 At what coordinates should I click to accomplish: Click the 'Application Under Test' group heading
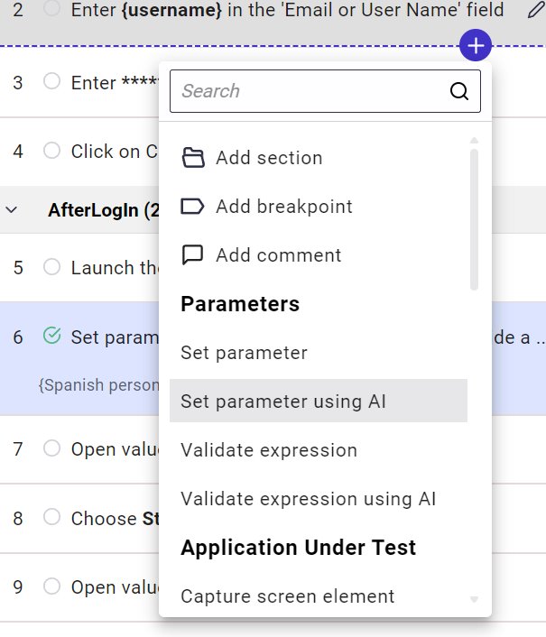pos(299,547)
